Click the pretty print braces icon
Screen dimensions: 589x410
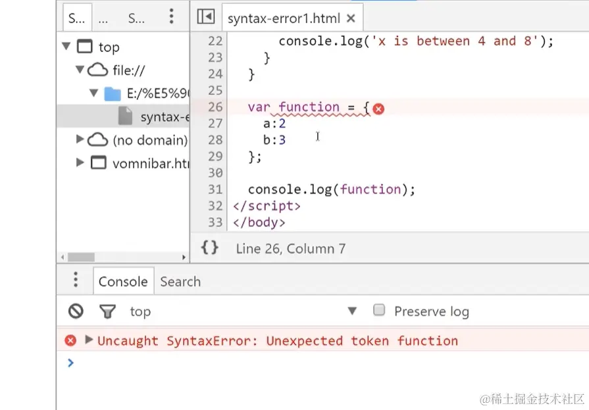pos(209,247)
